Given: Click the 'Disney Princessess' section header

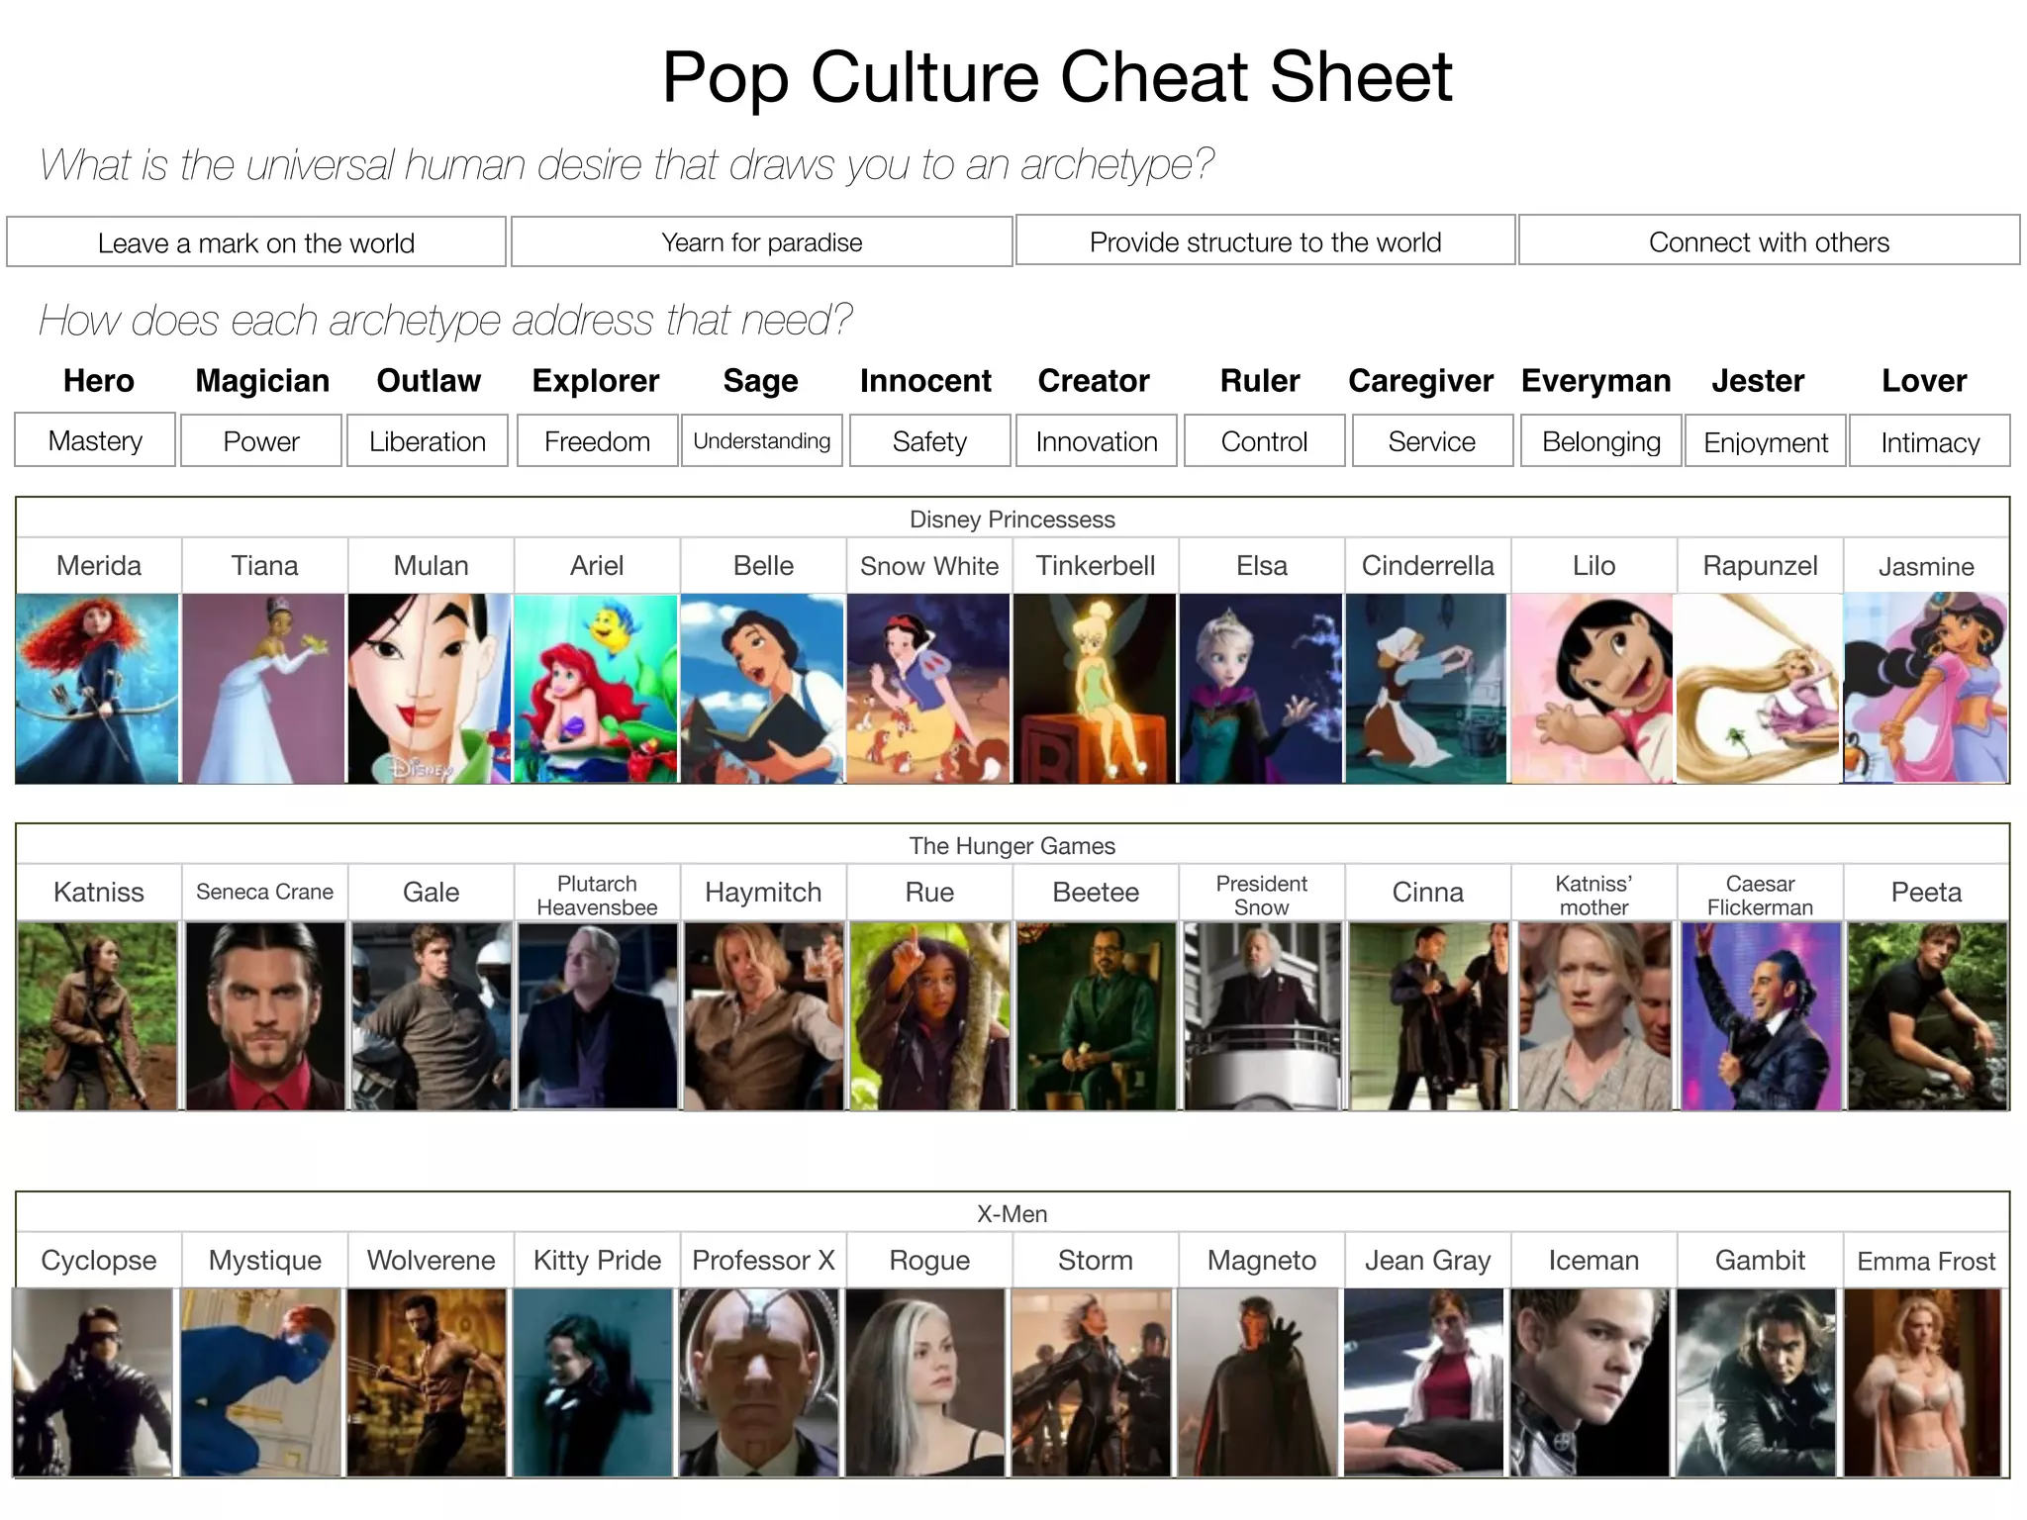Looking at the screenshot, I should click(x=1013, y=519).
